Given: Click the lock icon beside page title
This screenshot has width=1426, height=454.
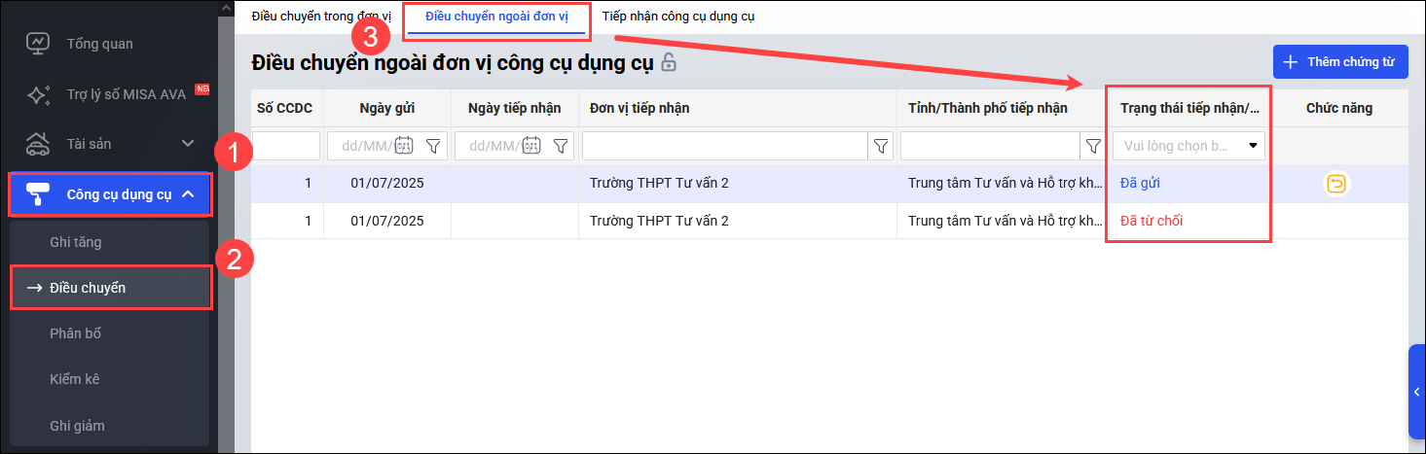Looking at the screenshot, I should (x=669, y=62).
